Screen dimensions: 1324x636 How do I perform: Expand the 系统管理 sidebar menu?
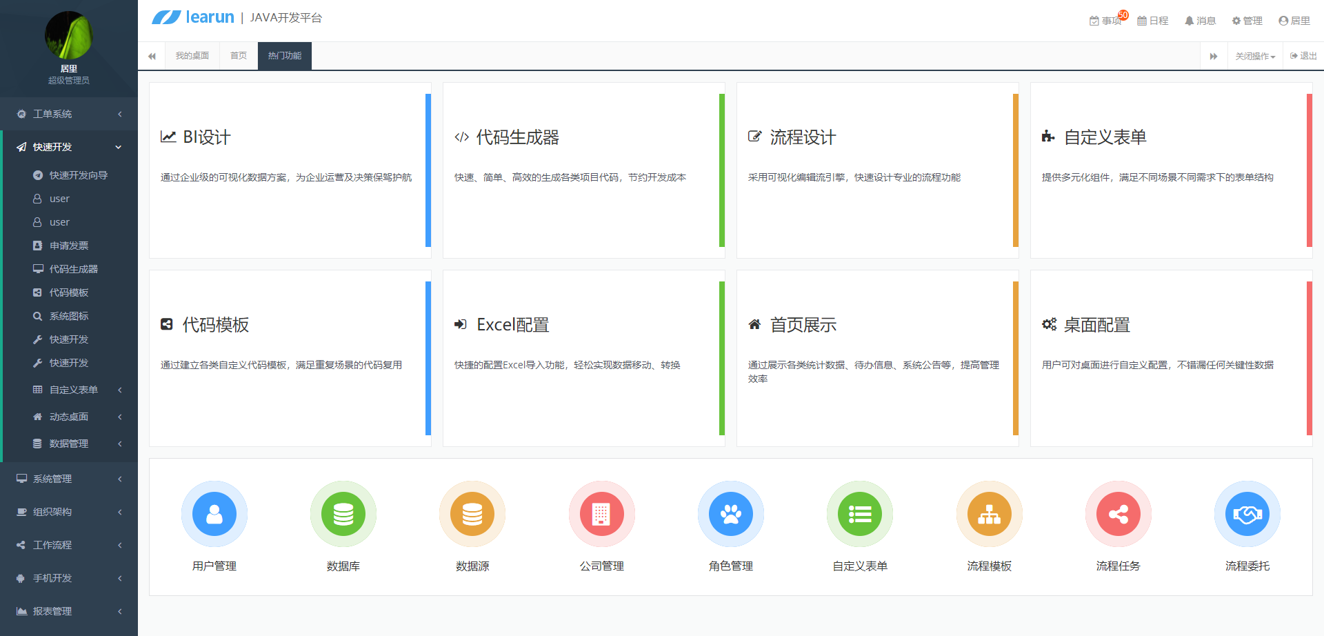[69, 479]
